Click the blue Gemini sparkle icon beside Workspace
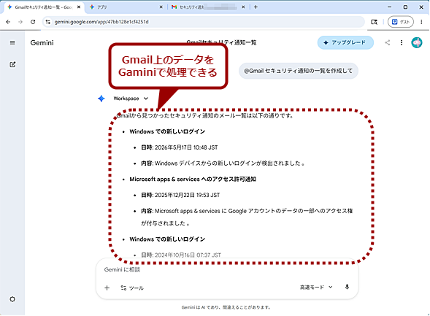Viewport: 430px width, 316px height. pos(101,99)
